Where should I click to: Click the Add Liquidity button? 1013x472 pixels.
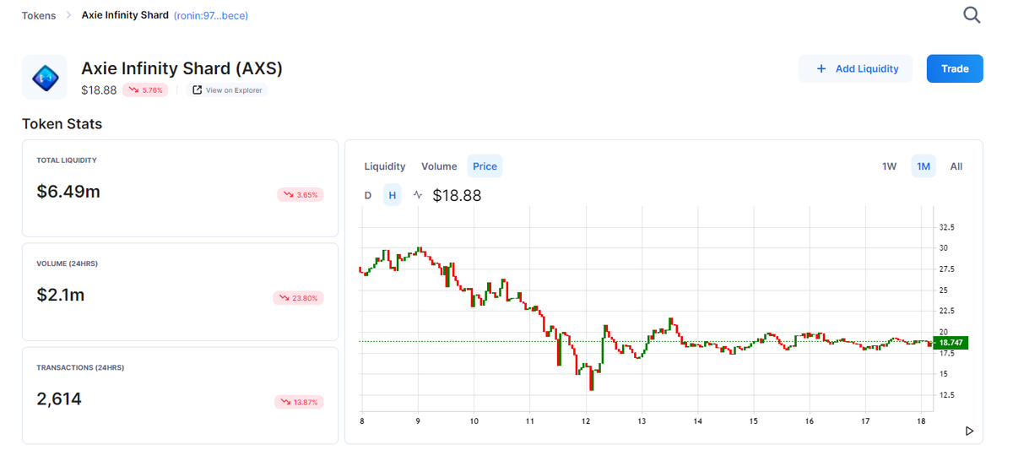[855, 69]
